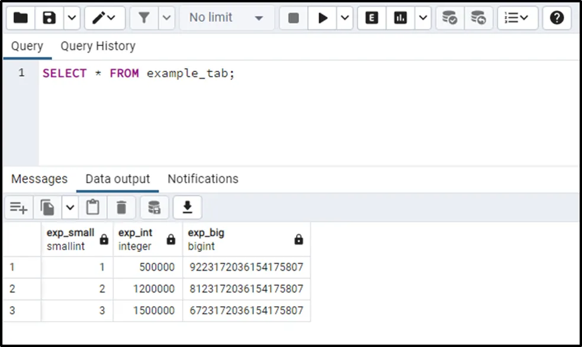Open the No limit rows dropdown
The image size is (582, 347).
tap(226, 18)
